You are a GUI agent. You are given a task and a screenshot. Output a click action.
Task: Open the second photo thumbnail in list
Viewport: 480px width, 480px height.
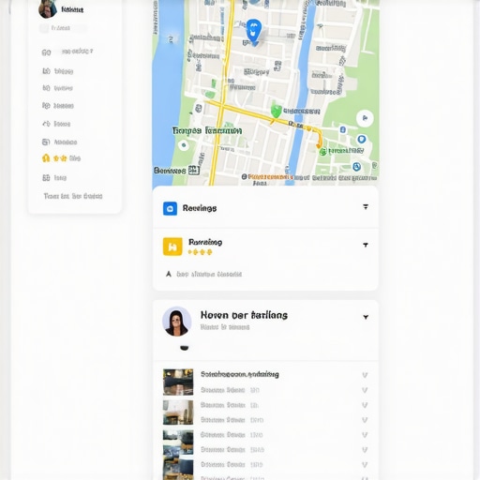click(x=178, y=412)
